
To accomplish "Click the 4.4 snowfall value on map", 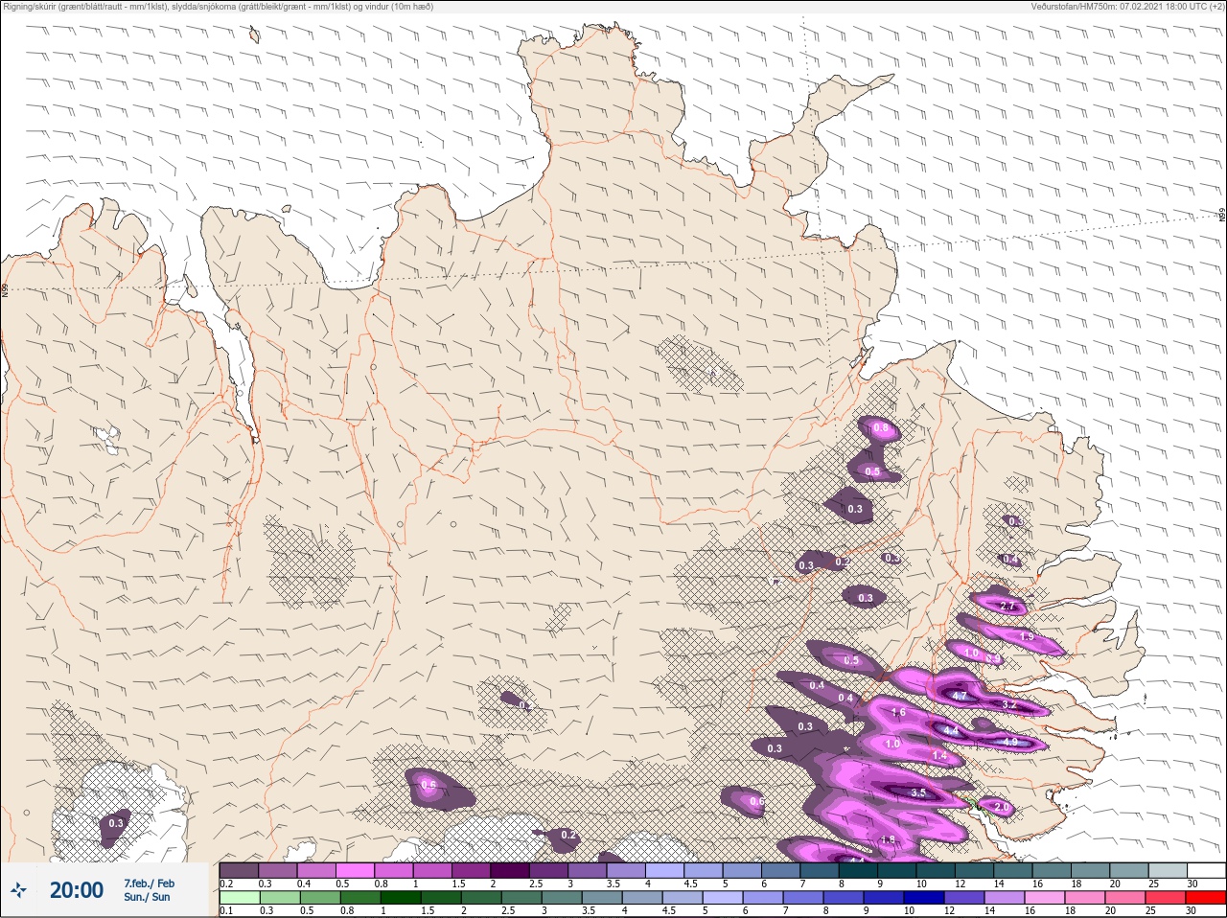I will pos(952,730).
